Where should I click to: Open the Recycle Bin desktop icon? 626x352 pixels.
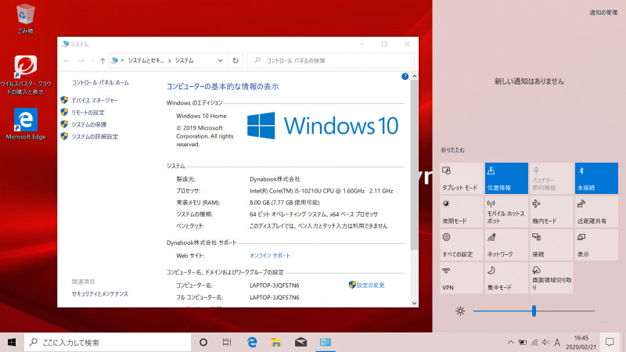click(x=26, y=19)
